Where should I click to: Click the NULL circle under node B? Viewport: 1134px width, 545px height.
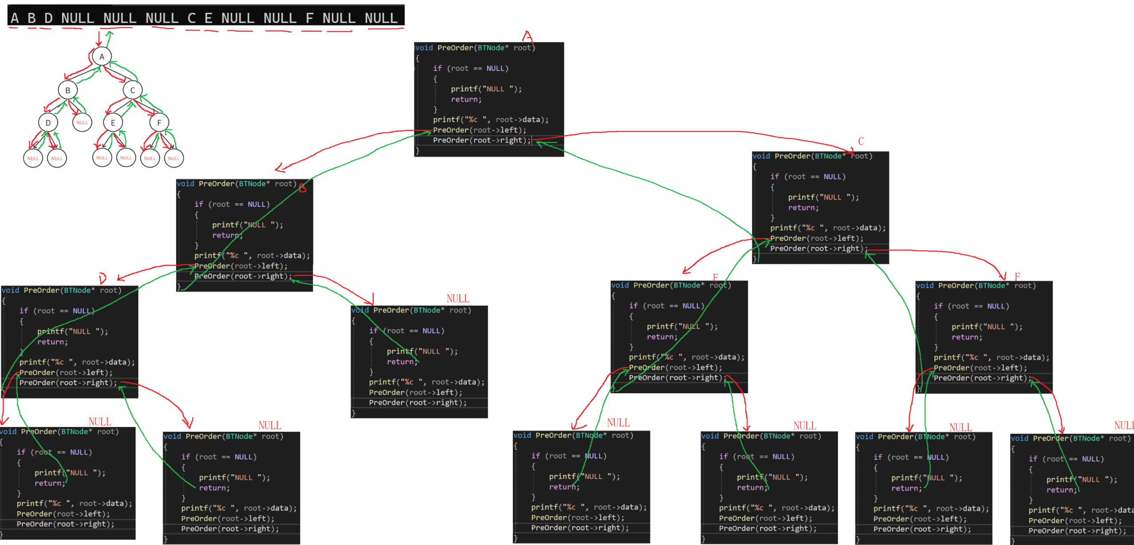[x=82, y=122]
